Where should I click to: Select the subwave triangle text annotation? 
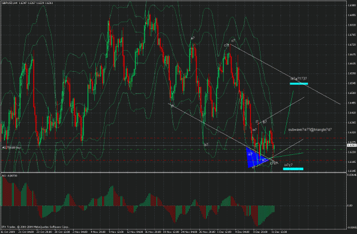(x=310, y=130)
